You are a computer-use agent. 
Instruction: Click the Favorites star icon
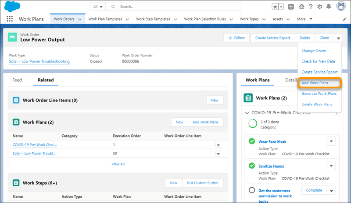coord(275,7)
